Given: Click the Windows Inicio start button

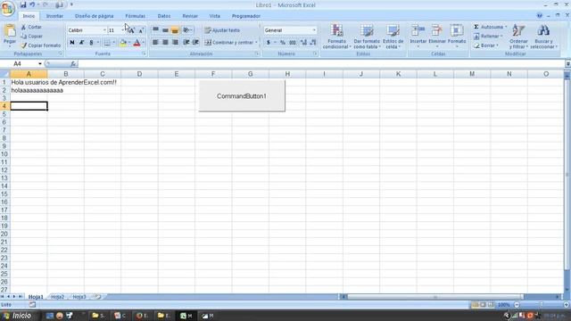Looking at the screenshot, I should tap(17, 316).
